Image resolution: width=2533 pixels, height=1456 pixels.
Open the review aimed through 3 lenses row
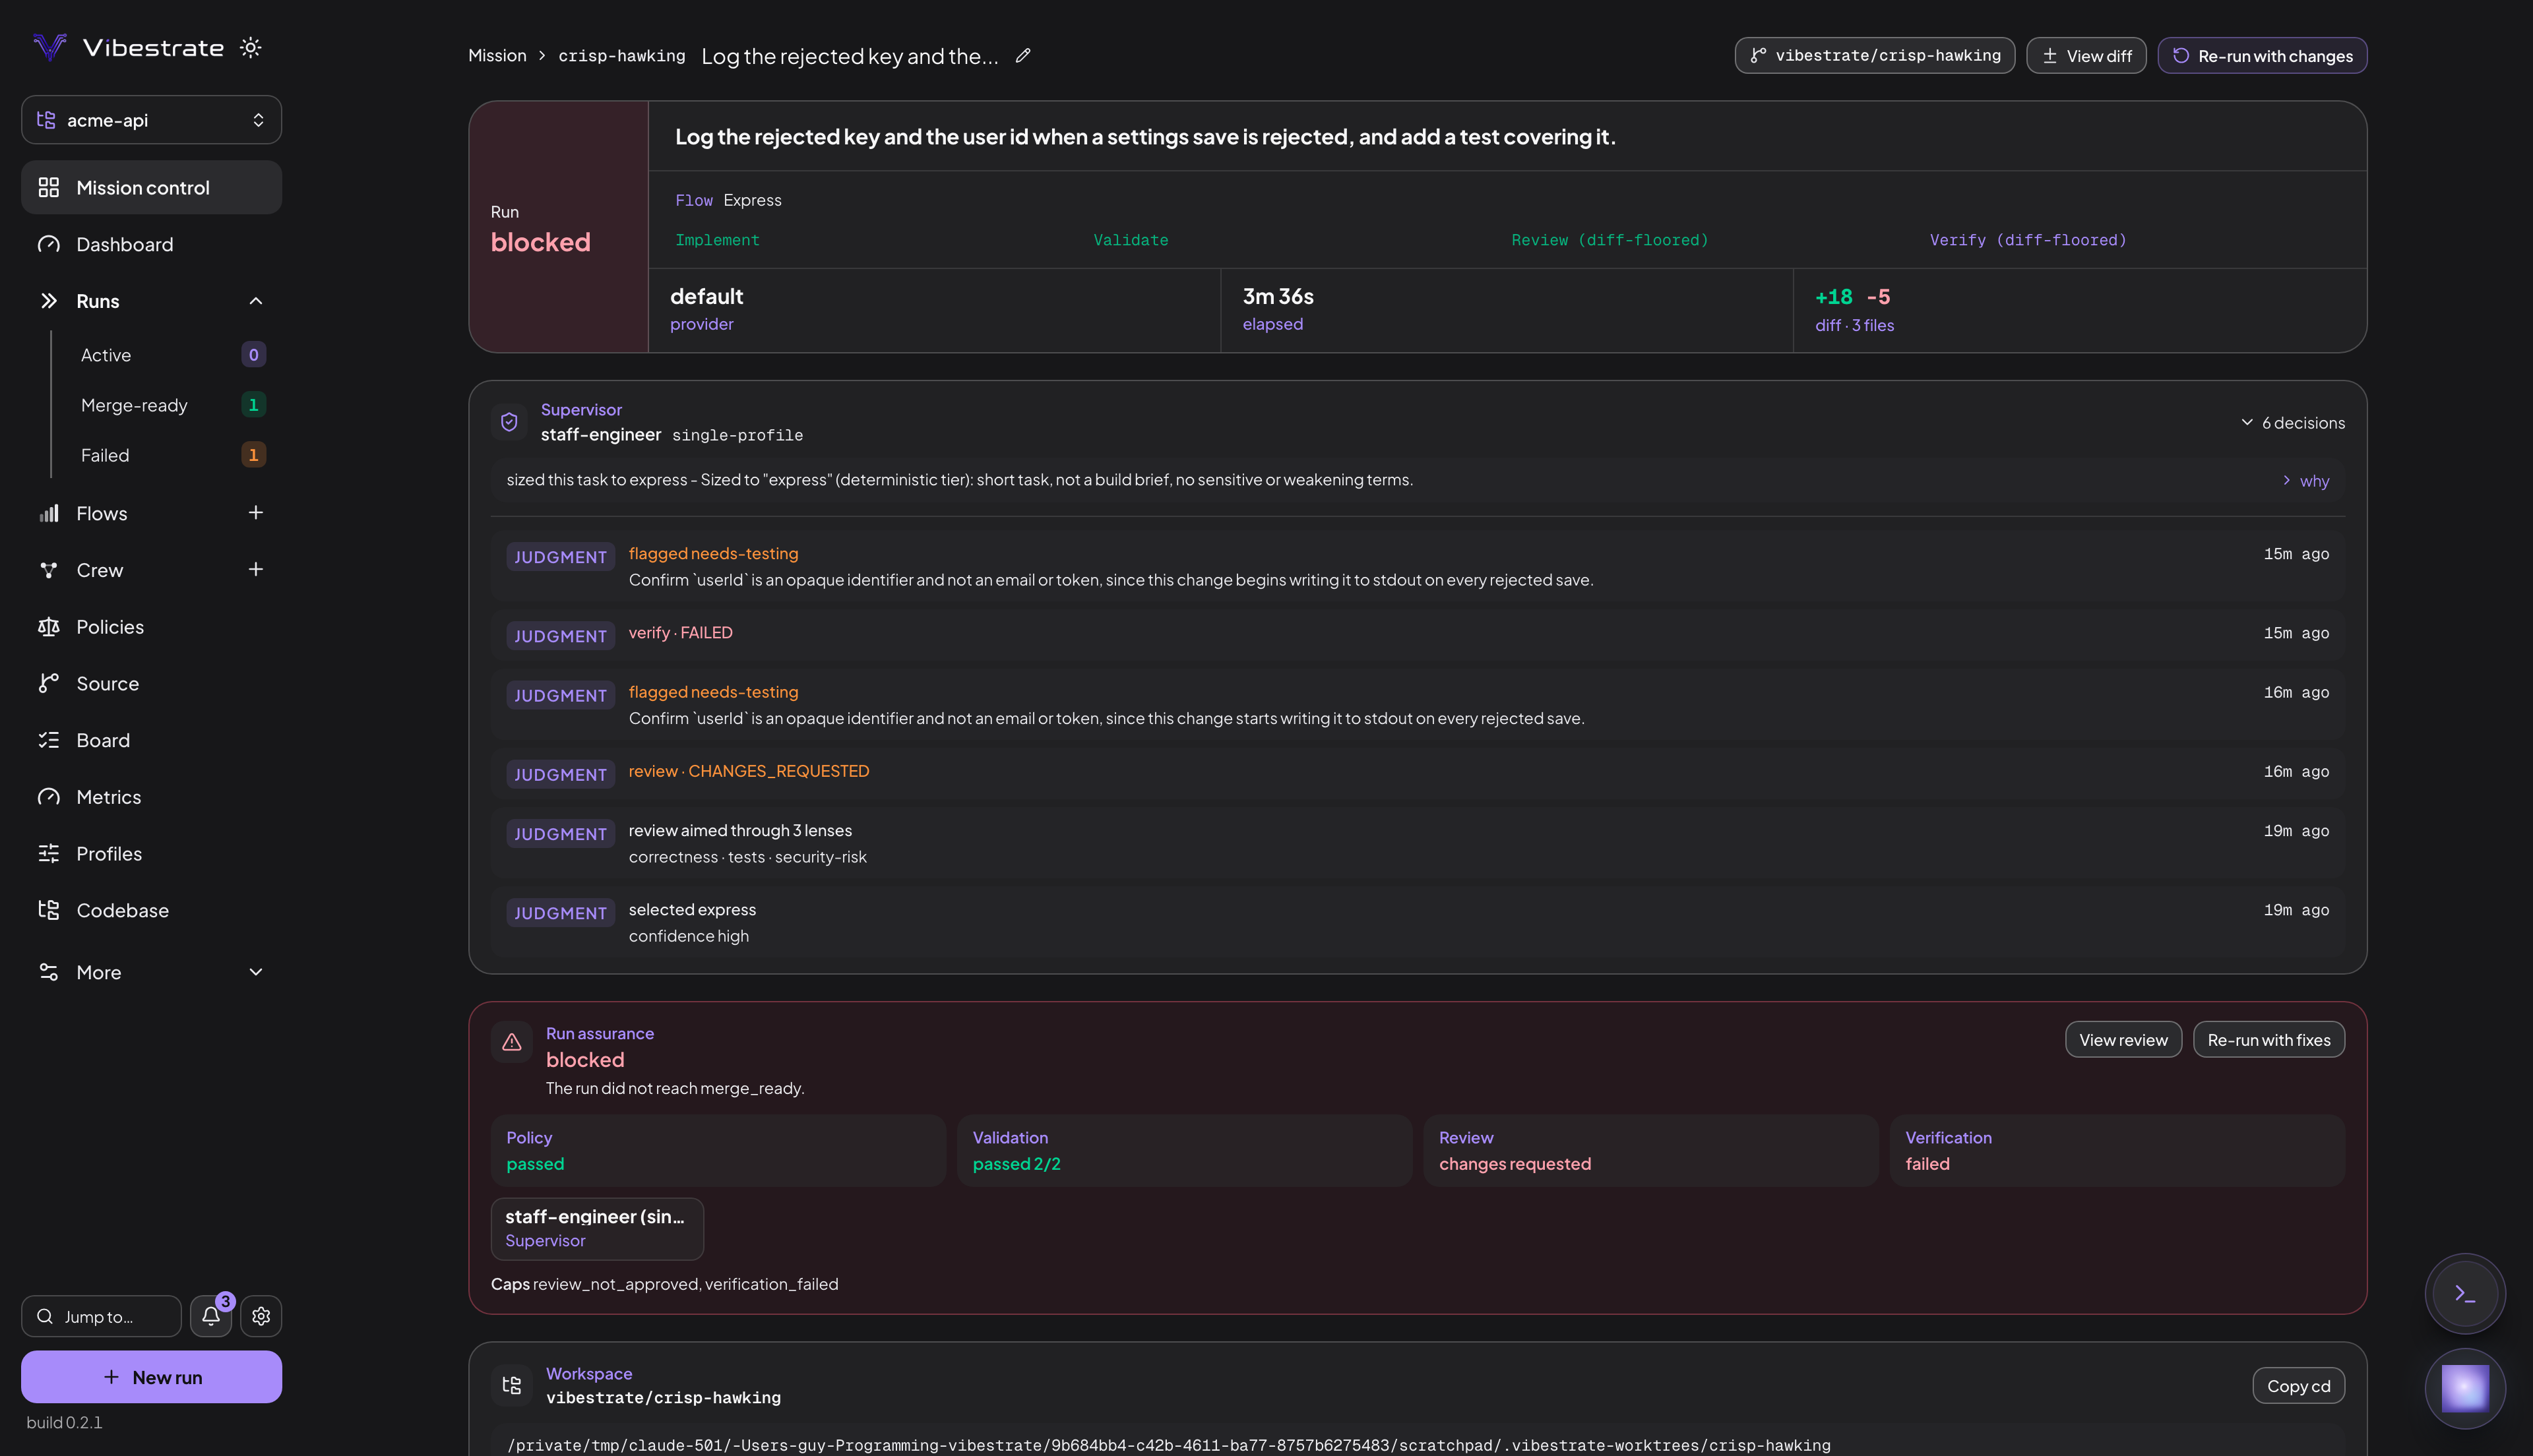pyautogui.click(x=1417, y=843)
